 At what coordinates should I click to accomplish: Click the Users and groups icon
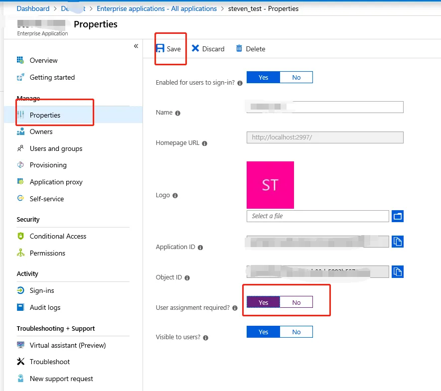click(20, 148)
